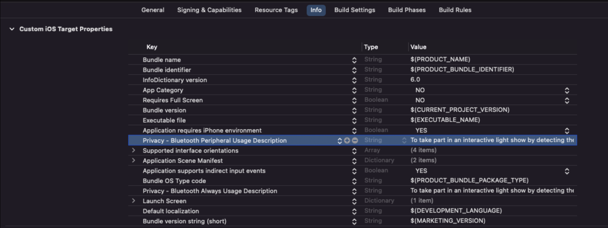The width and height of the screenshot is (608, 228).
Task: Open App Category value dropdown
Action: coord(567,90)
